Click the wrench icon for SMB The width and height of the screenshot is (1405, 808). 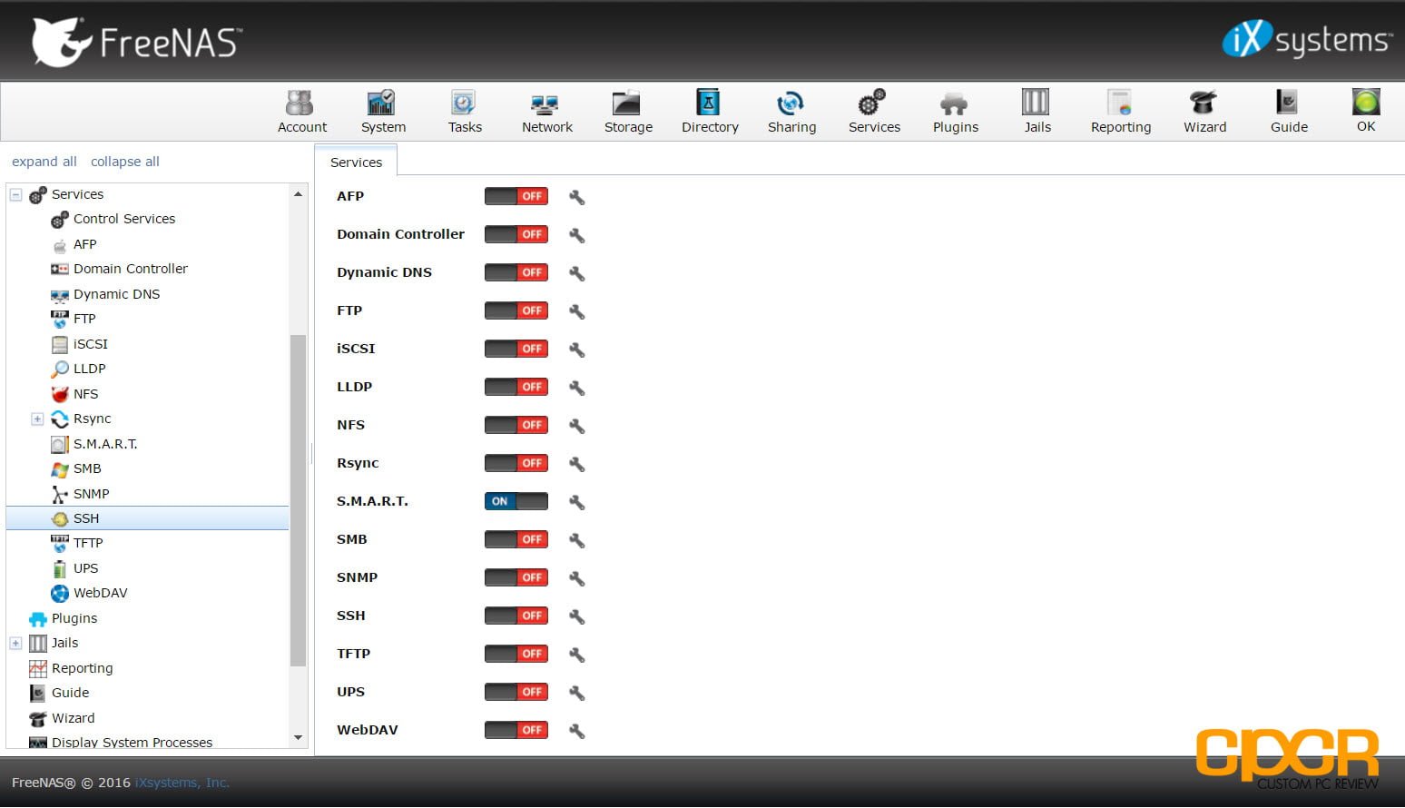pos(576,540)
